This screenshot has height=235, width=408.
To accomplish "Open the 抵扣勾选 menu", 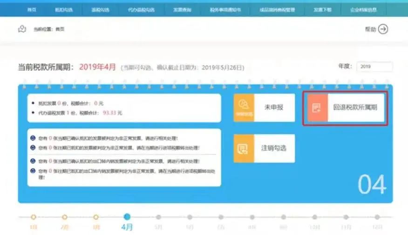I will (61, 9).
